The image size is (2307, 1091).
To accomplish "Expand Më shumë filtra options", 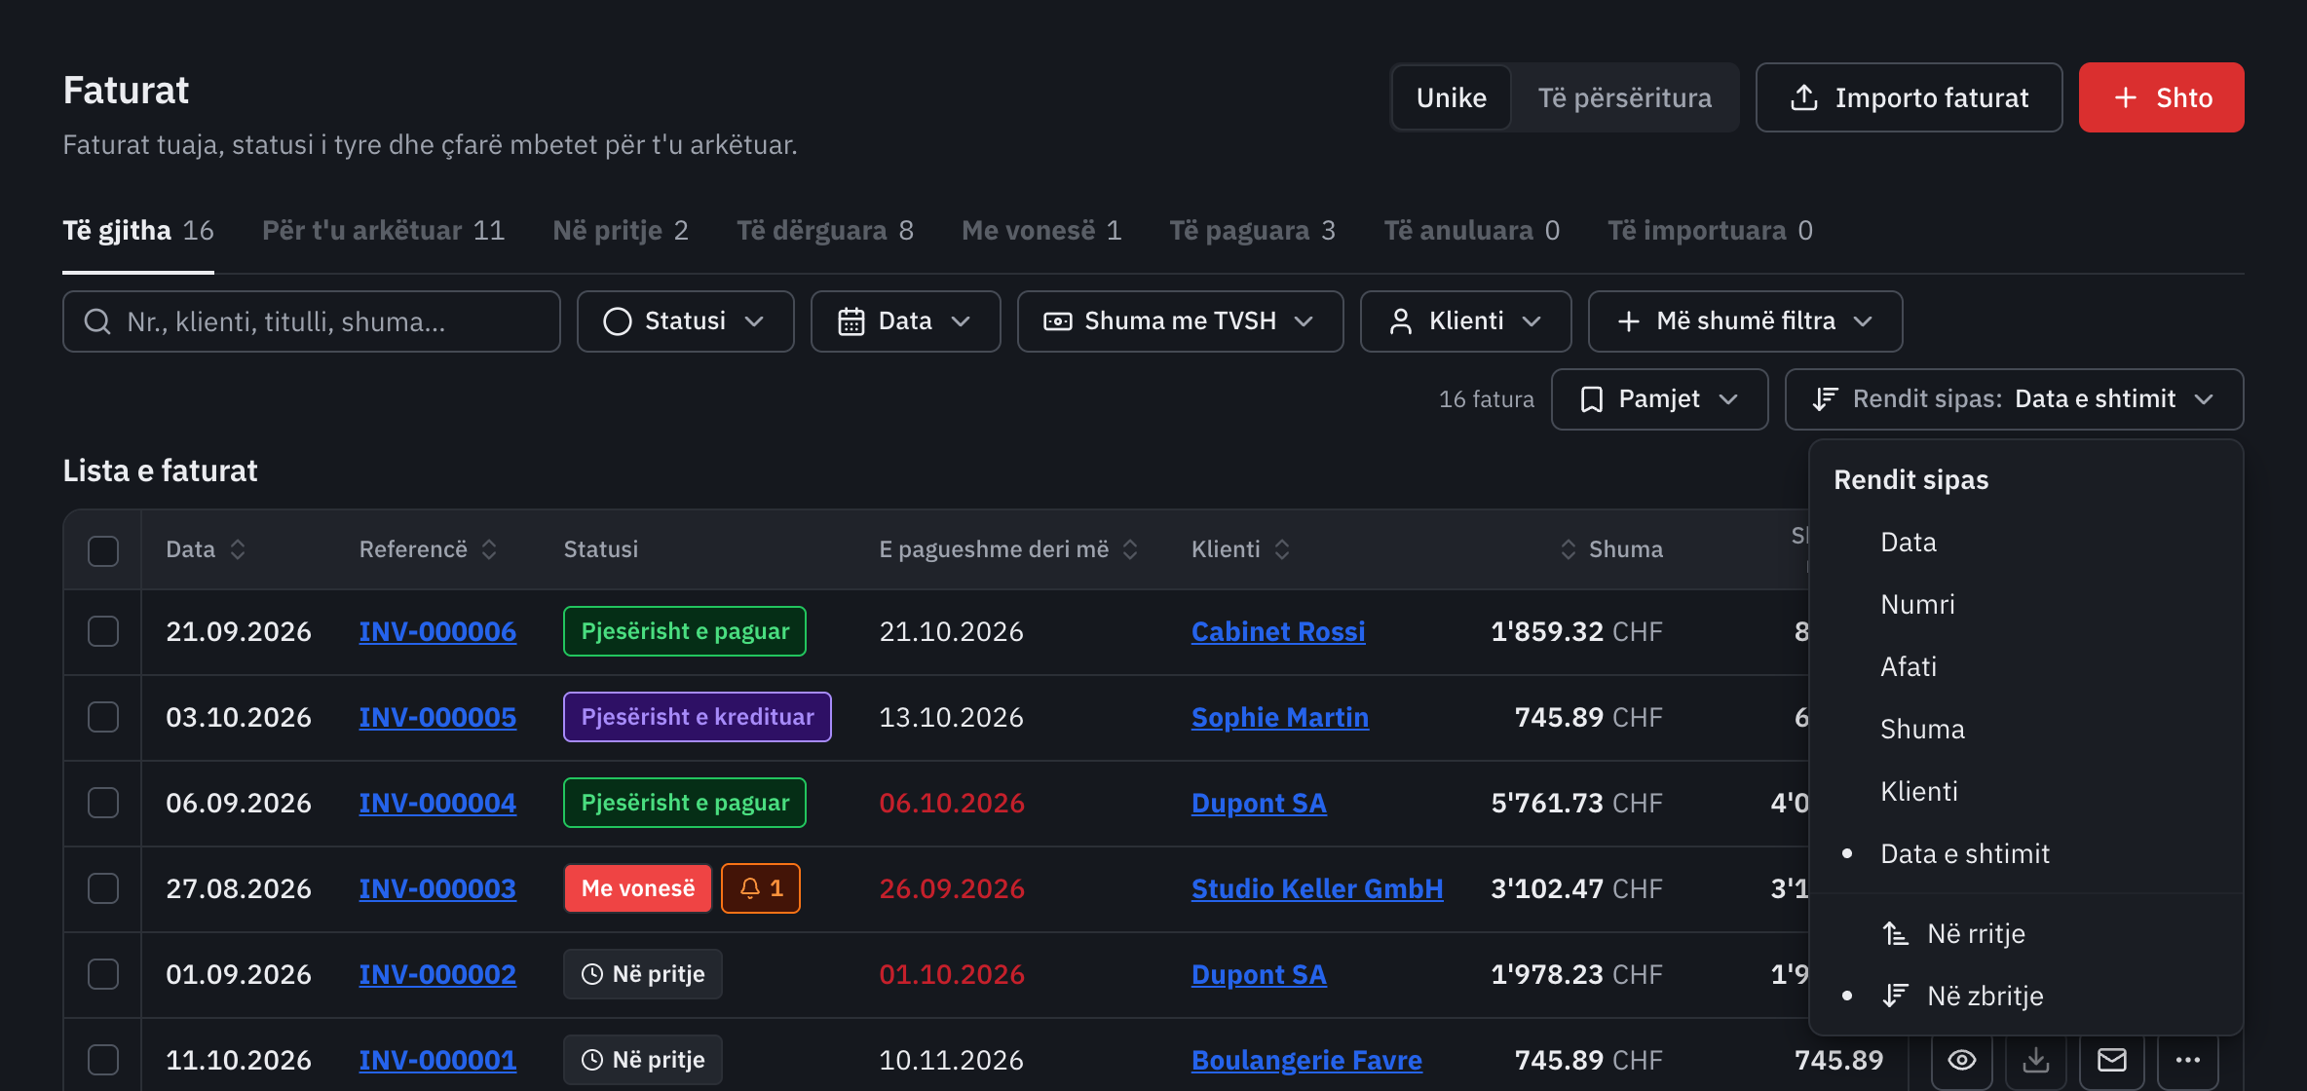I will point(1745,321).
